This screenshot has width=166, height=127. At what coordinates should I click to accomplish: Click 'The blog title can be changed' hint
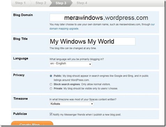pos(73,48)
